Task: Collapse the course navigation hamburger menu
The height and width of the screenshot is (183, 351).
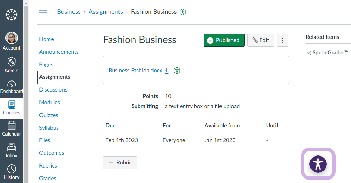Action: pyautogui.click(x=43, y=13)
